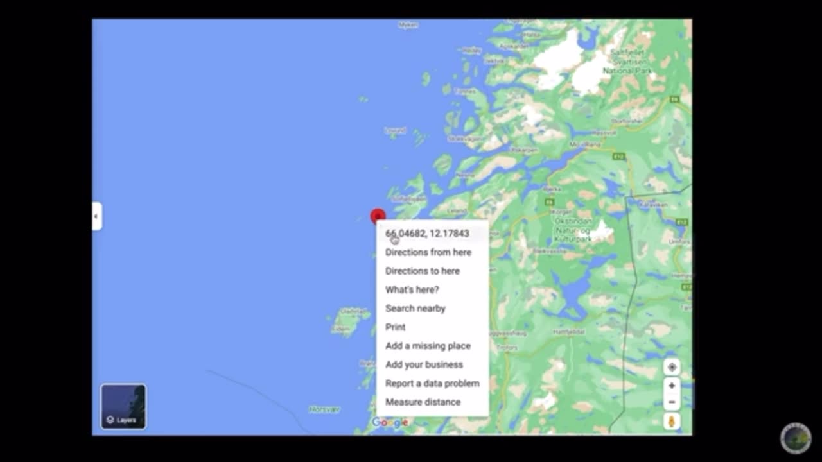Expand the collapsed side panel arrow
The image size is (822, 462).
[96, 216]
